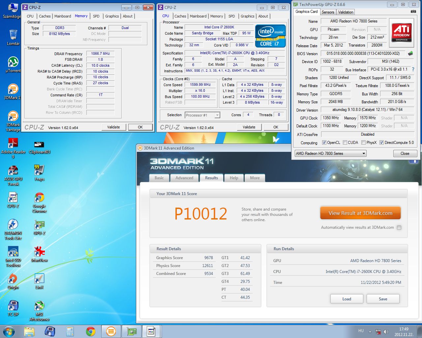Screen dimensions: 422x338
Task: Toggle the DirectCompute 5.0 checkbox
Action: [381, 143]
